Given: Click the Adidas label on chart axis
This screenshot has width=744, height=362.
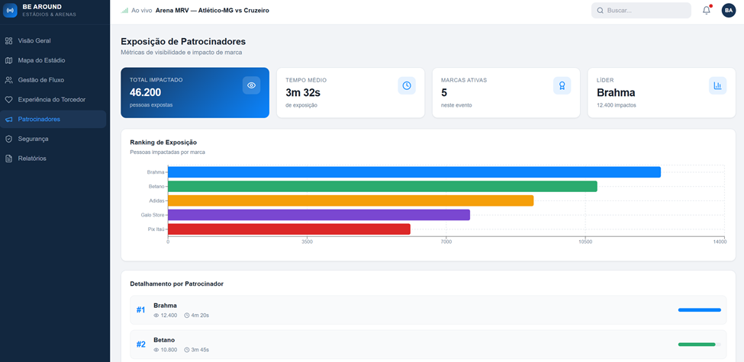Looking at the screenshot, I should coord(156,200).
